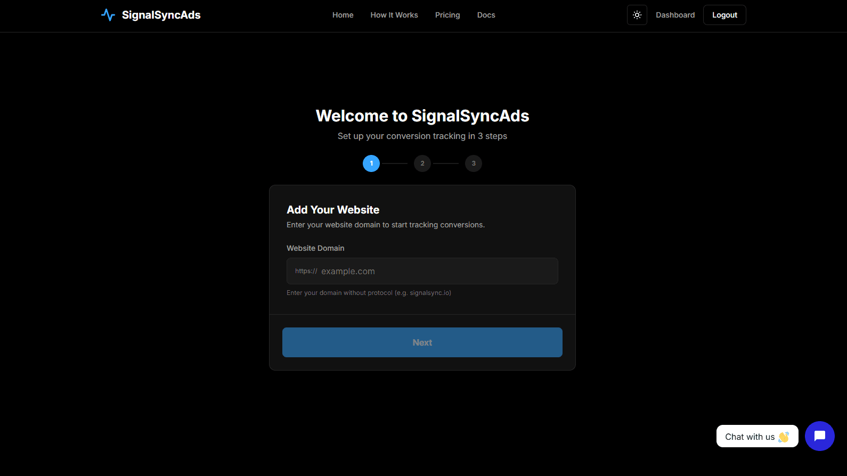Click the SignalSyncAds pulse logo icon

pyautogui.click(x=108, y=15)
